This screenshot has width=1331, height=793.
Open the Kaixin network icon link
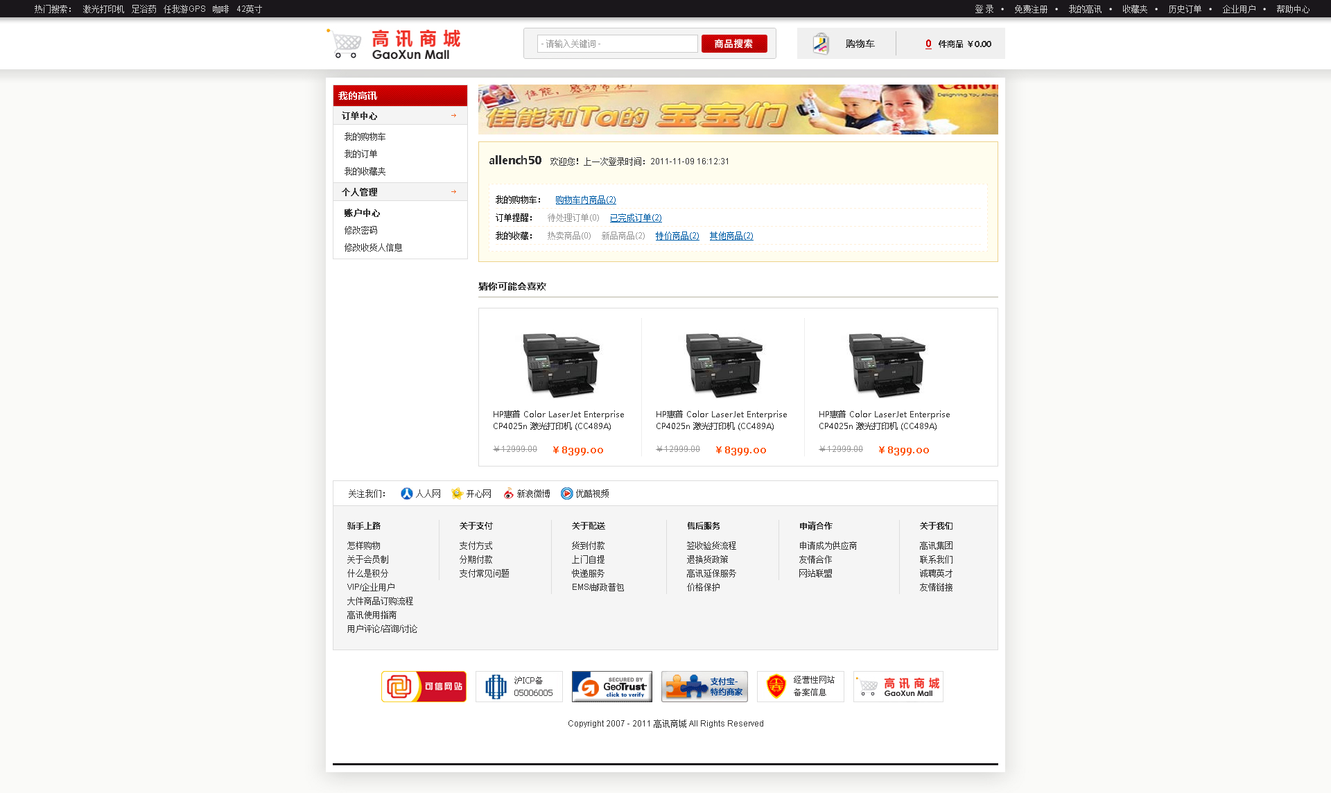click(x=457, y=494)
